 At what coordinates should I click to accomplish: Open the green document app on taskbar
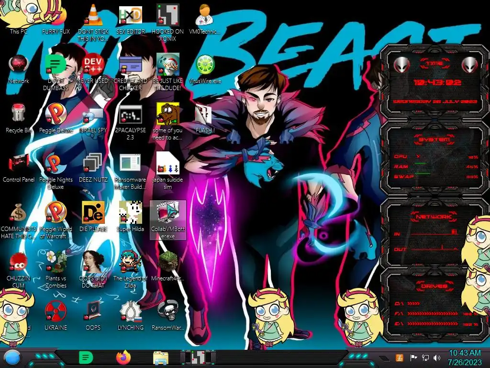(86, 357)
